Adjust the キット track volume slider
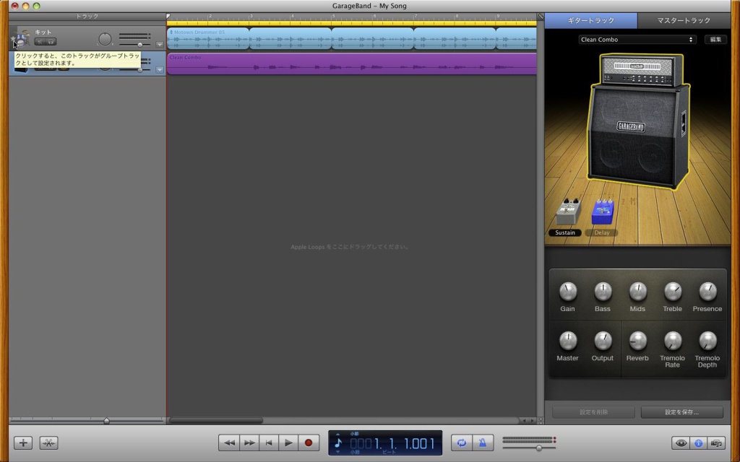Screen dimensions: 740x462 coord(140,45)
